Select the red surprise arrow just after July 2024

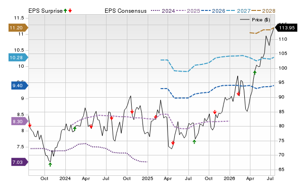112,118
